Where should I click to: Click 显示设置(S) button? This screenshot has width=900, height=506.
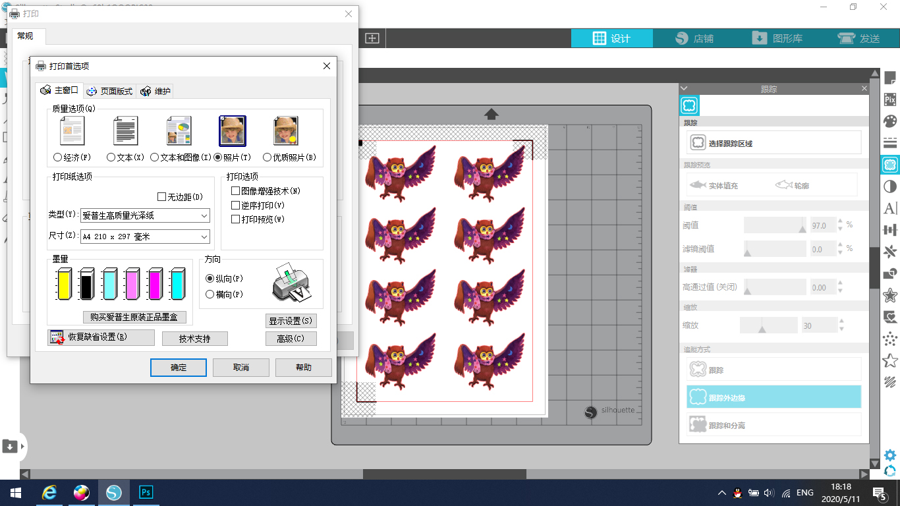pyautogui.click(x=291, y=321)
